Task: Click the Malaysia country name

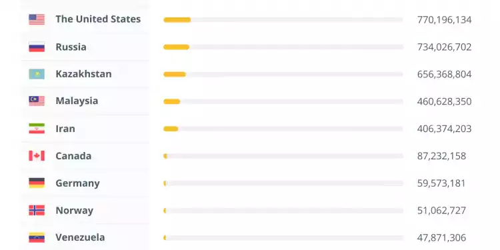Action: [x=77, y=101]
